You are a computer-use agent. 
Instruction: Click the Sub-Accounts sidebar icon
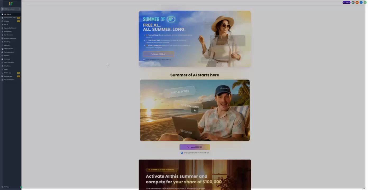pyautogui.click(x=2, y=35)
